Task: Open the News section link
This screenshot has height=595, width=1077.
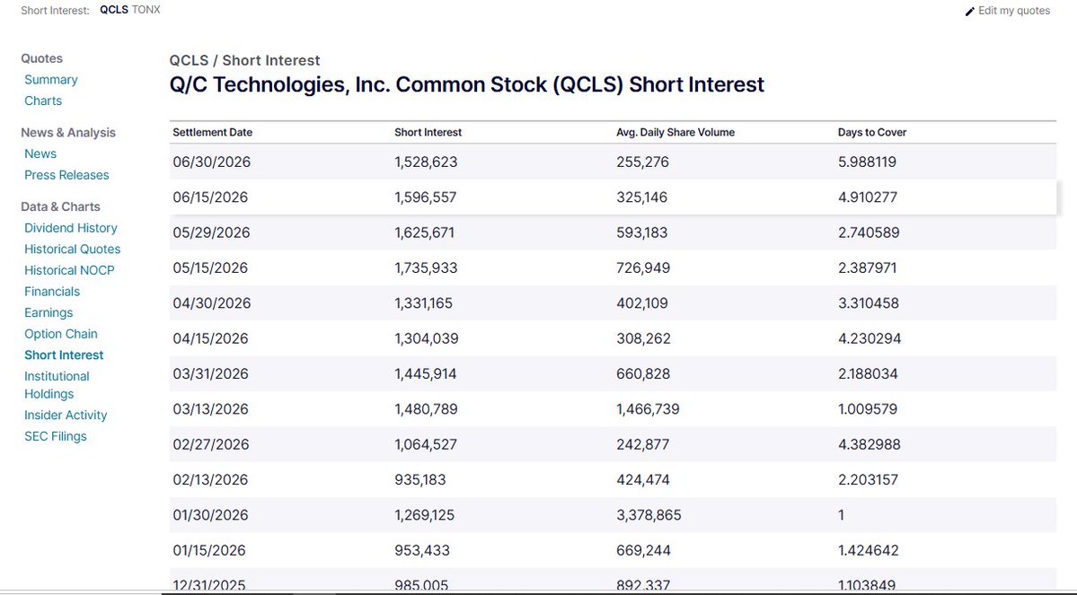Action: (40, 153)
